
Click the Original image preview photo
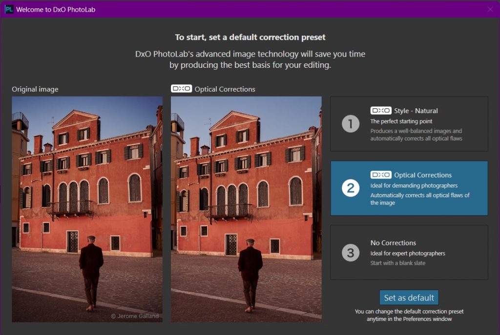tap(87, 209)
